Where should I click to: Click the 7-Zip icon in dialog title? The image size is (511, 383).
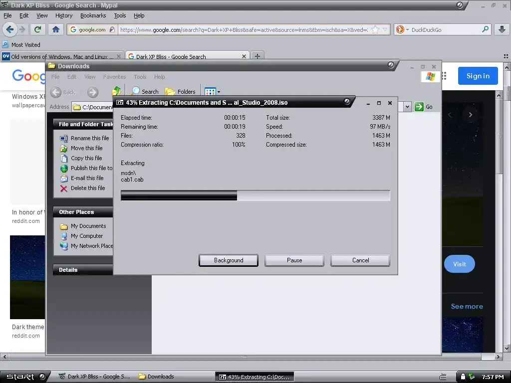pos(120,102)
